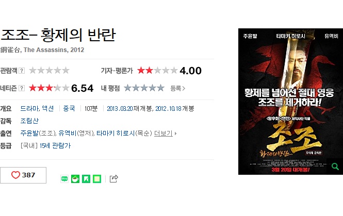The width and height of the screenshot is (343, 216).
Task: Click the green bookmark share icon
Action: 86,179
